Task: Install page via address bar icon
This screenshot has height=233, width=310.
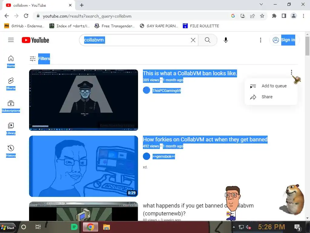Action: pyautogui.click(x=243, y=16)
